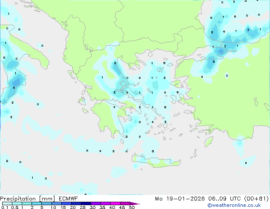Click the '(00+81)' forecast offset label
Screen dimensions: 270x209
[256, 199]
